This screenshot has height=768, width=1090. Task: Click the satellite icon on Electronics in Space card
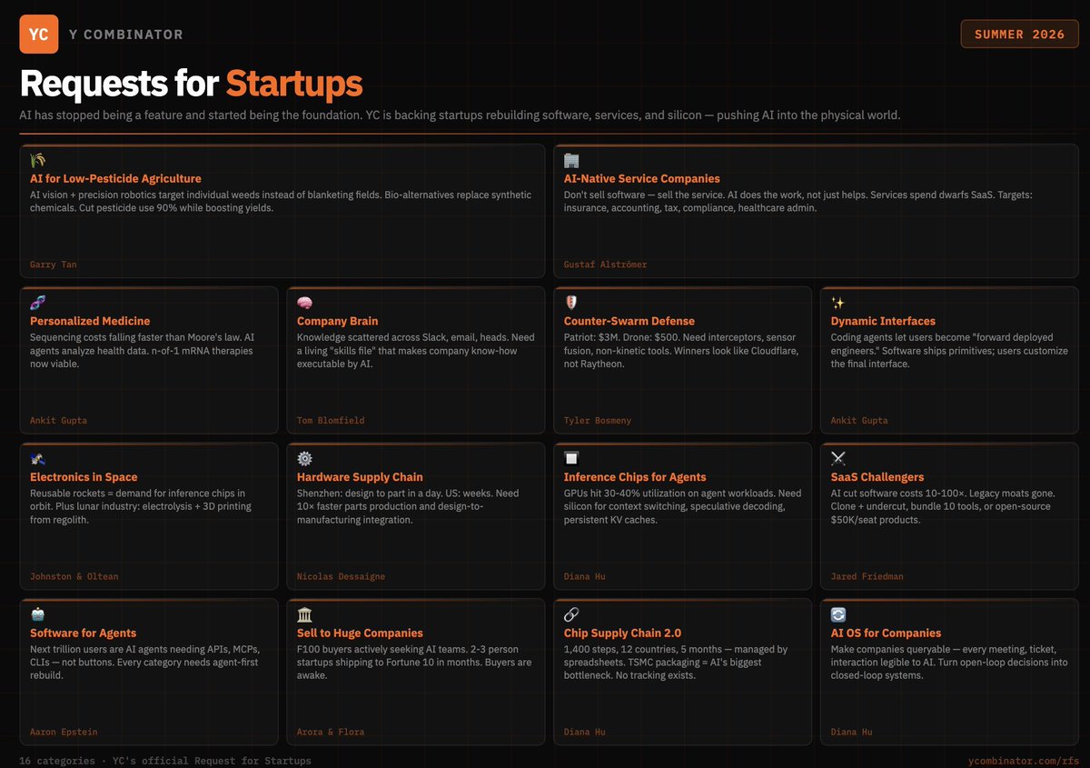pyautogui.click(x=37, y=459)
